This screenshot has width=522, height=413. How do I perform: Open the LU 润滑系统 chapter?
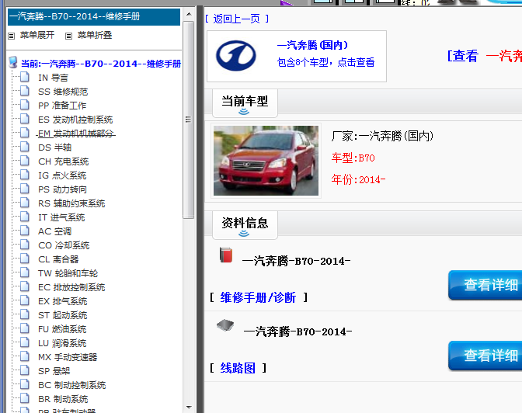tap(62, 343)
